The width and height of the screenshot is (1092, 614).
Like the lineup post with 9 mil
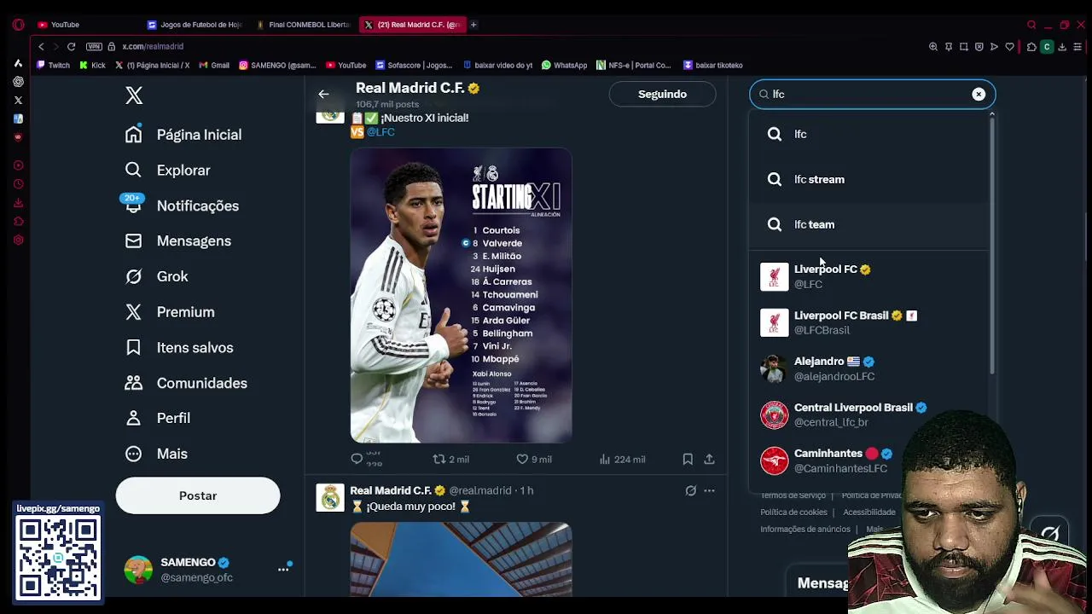(x=534, y=459)
